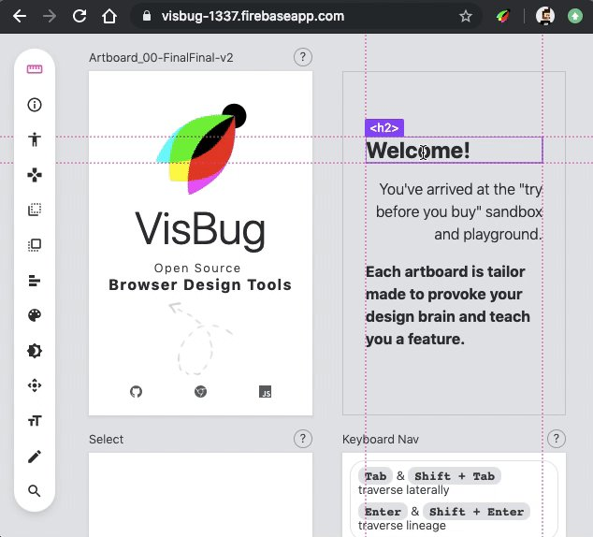Click the site lock security icon
593x537 pixels.
tap(147, 16)
